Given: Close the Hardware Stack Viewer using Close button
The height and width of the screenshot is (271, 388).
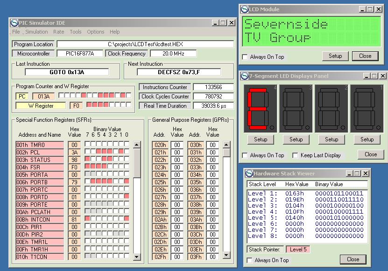Looking at the screenshot, I should (x=353, y=259).
